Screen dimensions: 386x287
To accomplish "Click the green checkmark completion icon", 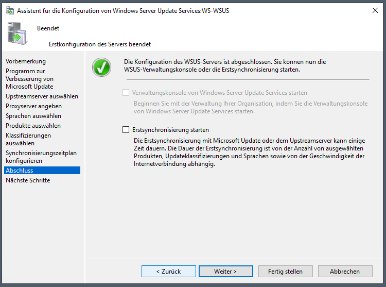I will [102, 67].
